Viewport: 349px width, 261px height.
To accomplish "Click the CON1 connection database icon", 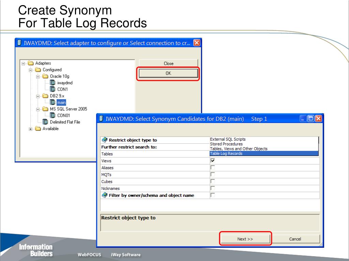I will point(52,89).
